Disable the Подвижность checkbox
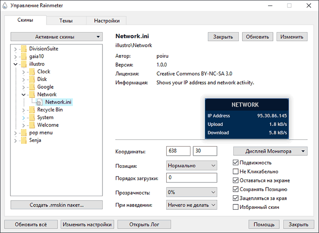 click(x=236, y=162)
